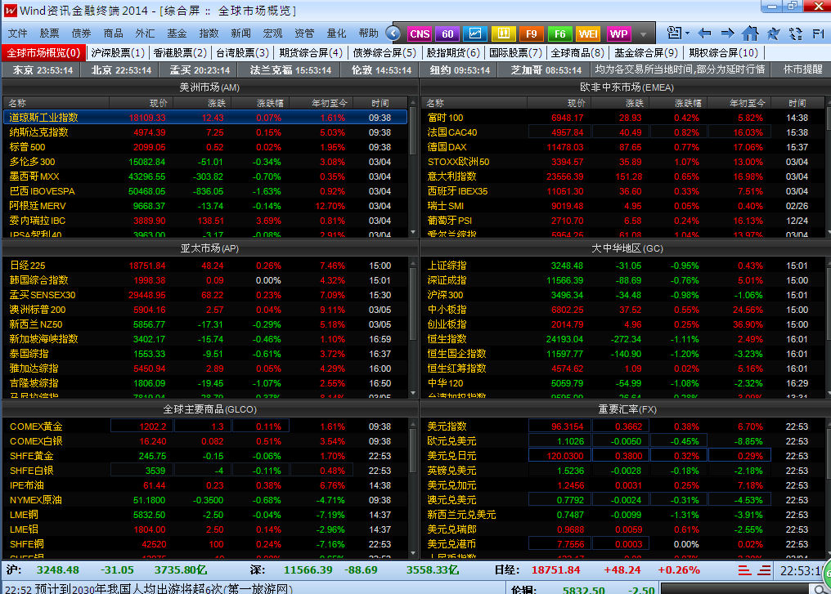Open the blue line chart icon
Image resolution: width=831 pixels, height=594 pixels.
pyautogui.click(x=475, y=33)
